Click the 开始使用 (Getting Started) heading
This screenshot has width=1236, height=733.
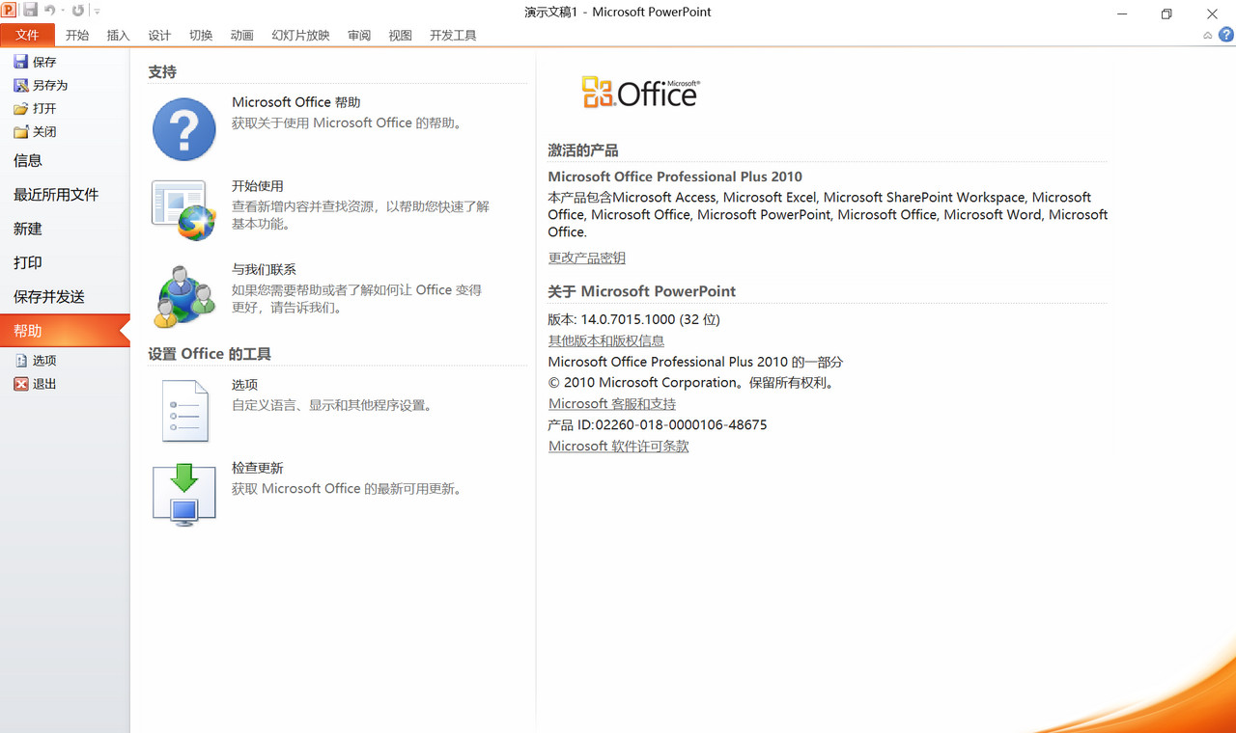point(258,186)
